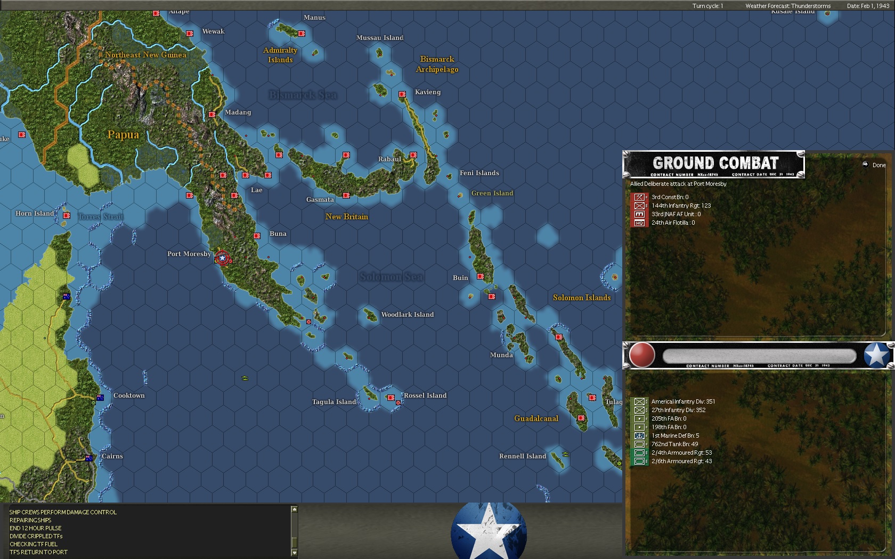Click the 'Guadalcanal' map label
The image size is (895, 559).
coord(536,418)
